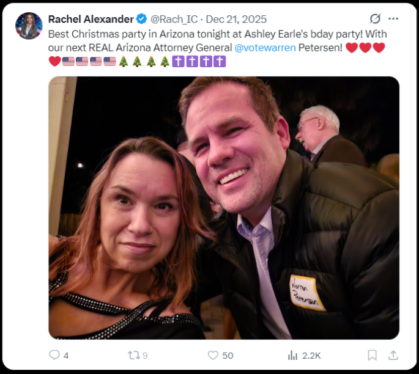Click the 2.2K views count

coord(311,355)
